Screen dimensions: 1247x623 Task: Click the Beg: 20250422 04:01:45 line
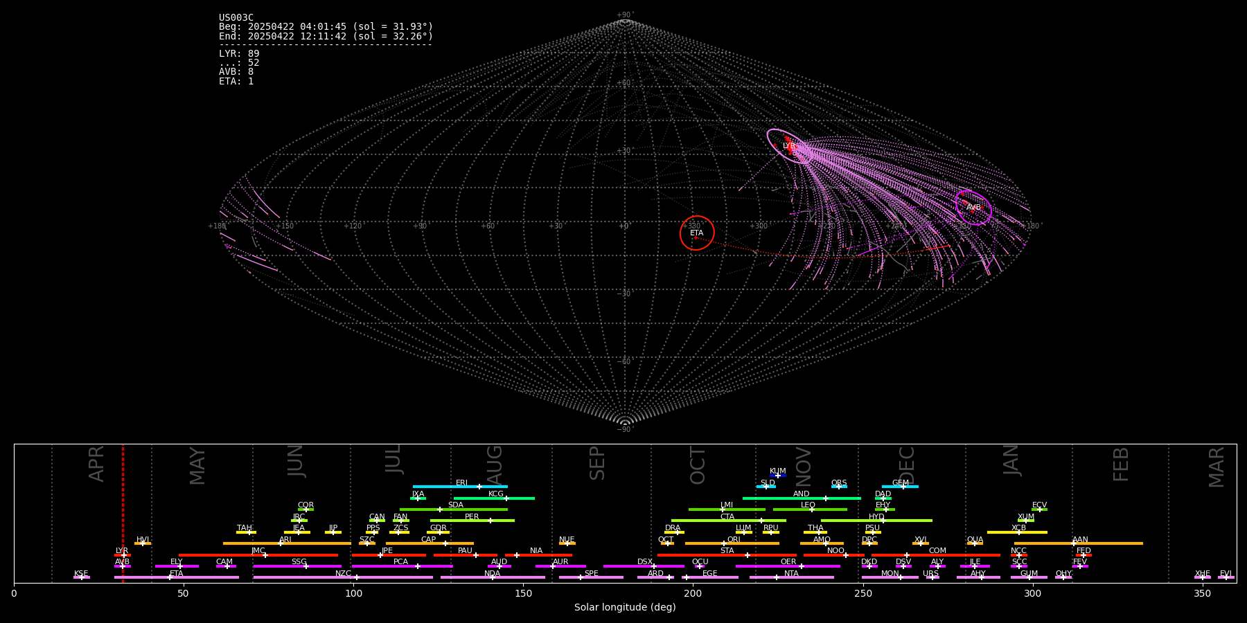pos(326,27)
